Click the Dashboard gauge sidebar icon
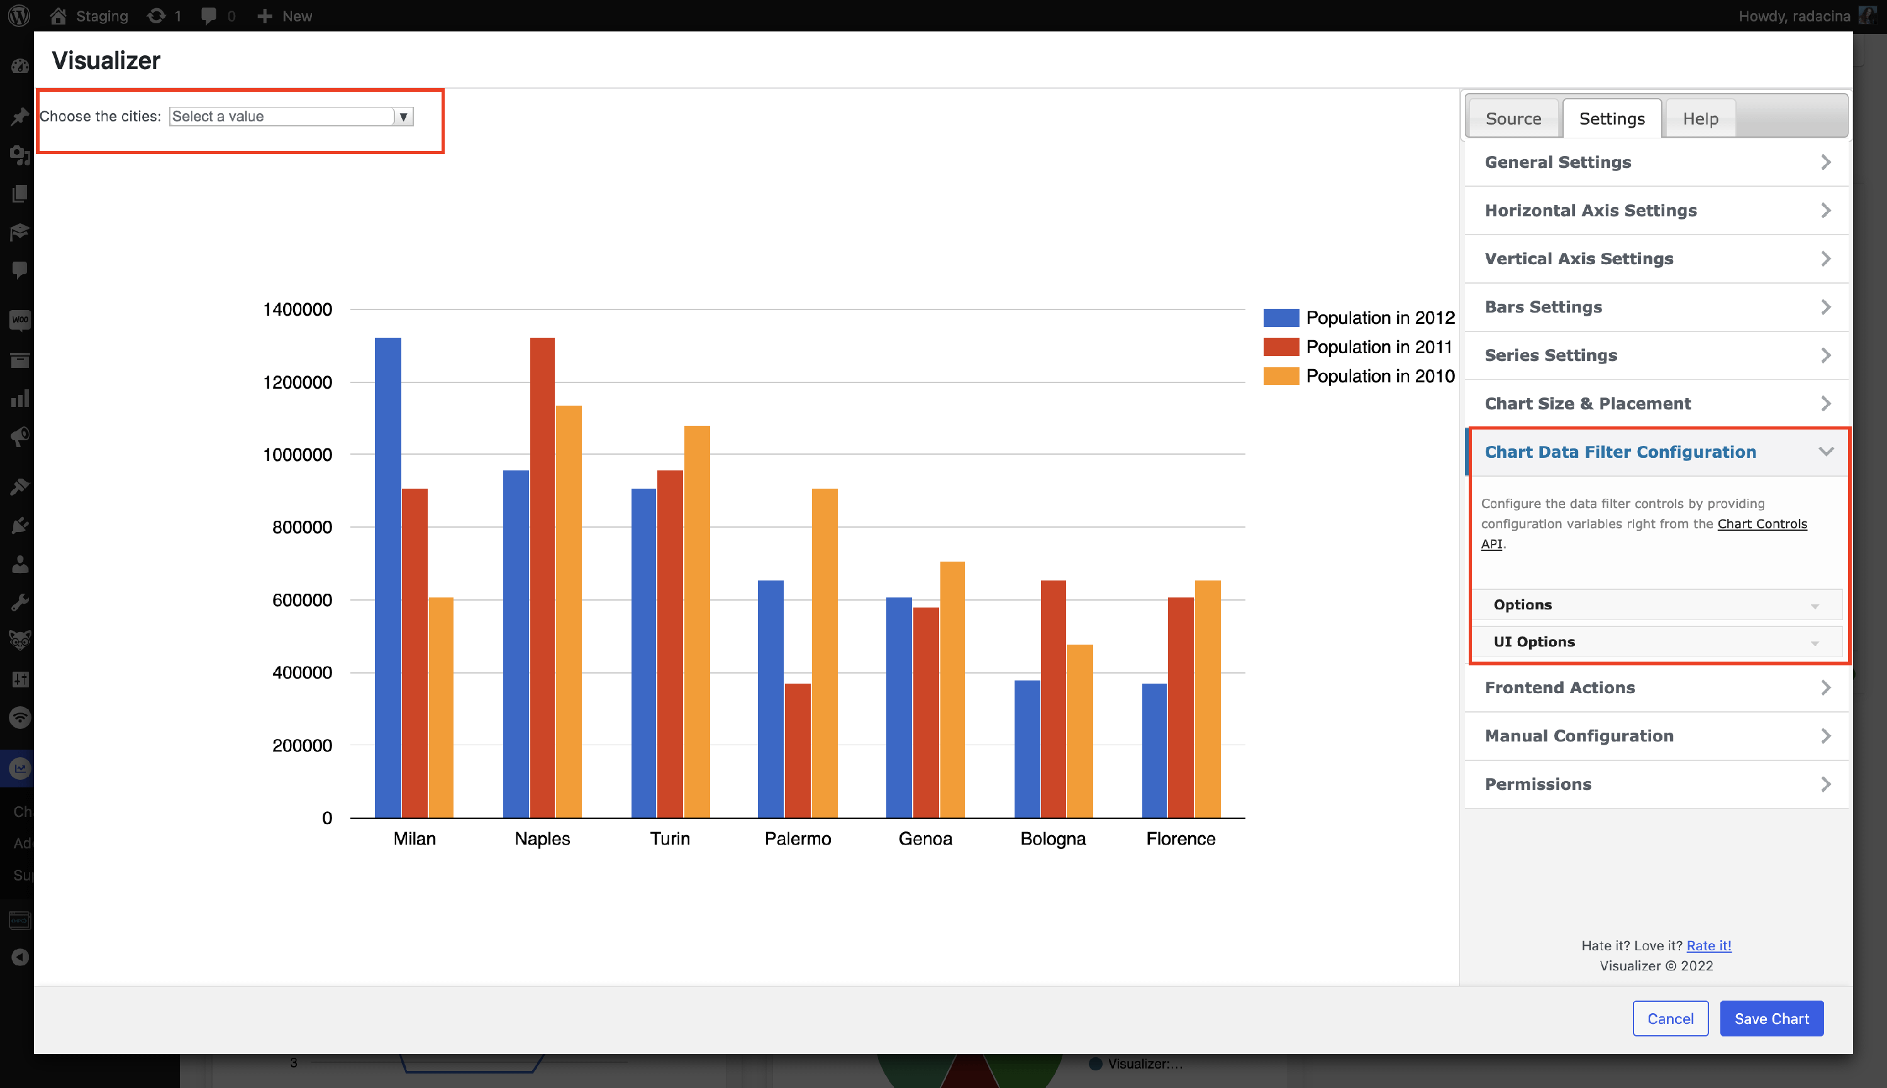Viewport: 1887px width, 1088px height. (x=20, y=67)
